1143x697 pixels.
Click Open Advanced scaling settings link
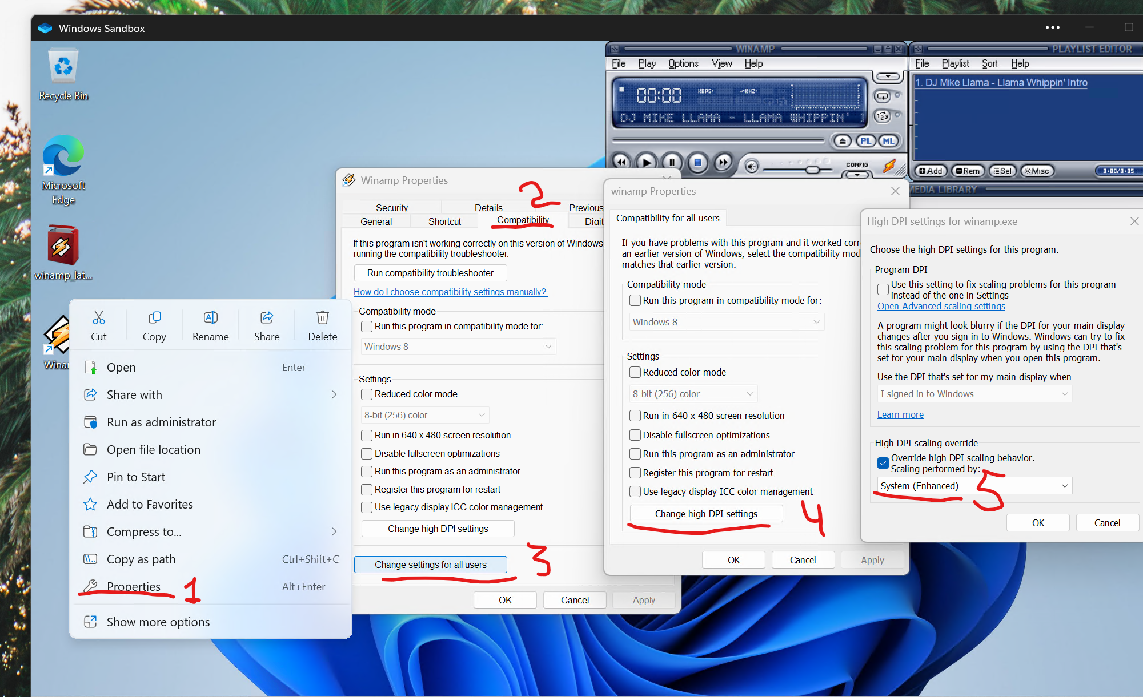coord(941,306)
